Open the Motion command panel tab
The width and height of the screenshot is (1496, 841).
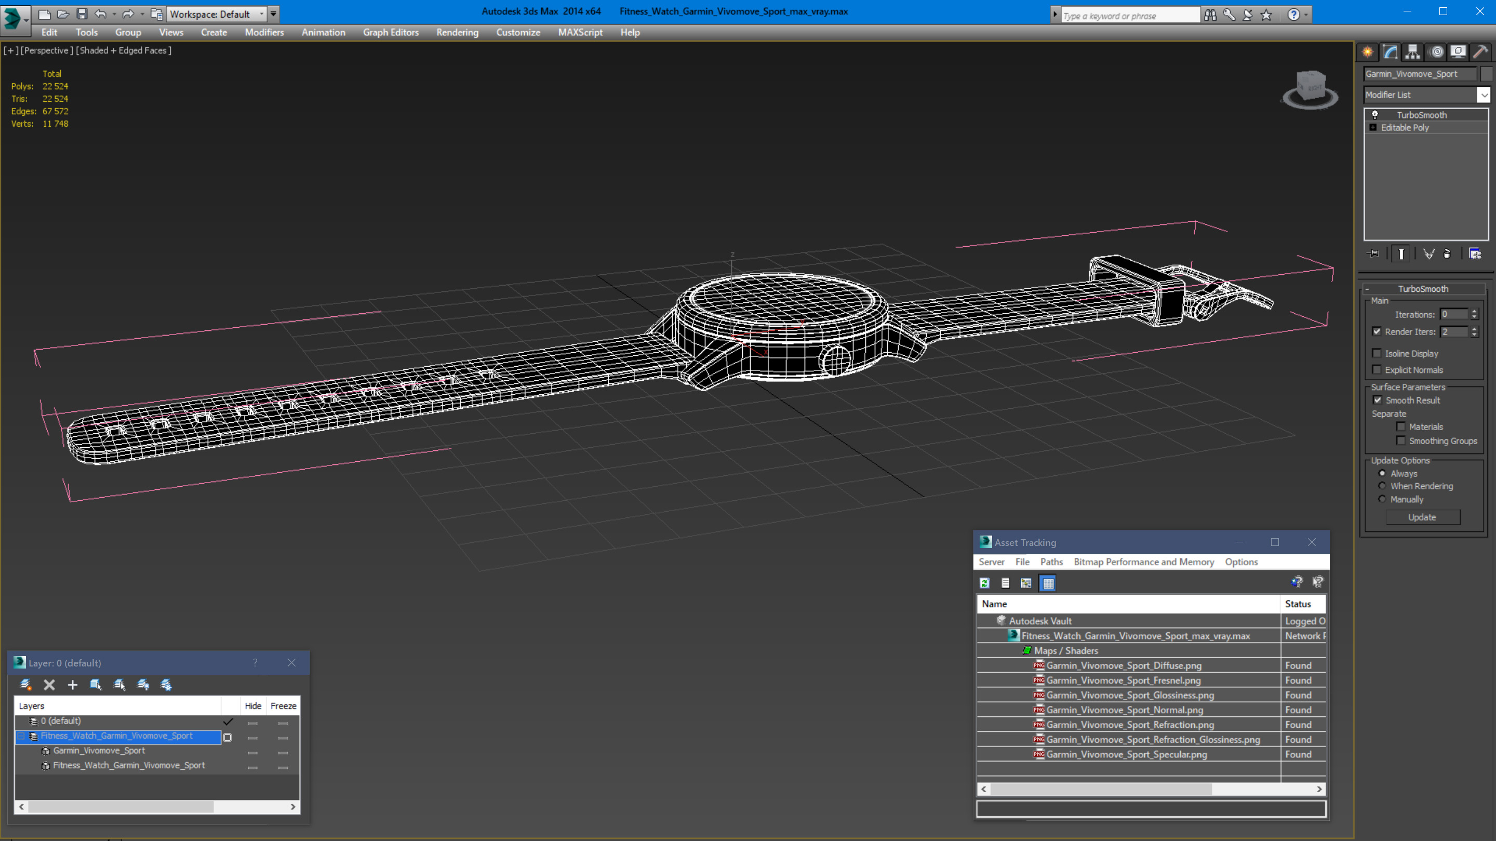[1436, 52]
